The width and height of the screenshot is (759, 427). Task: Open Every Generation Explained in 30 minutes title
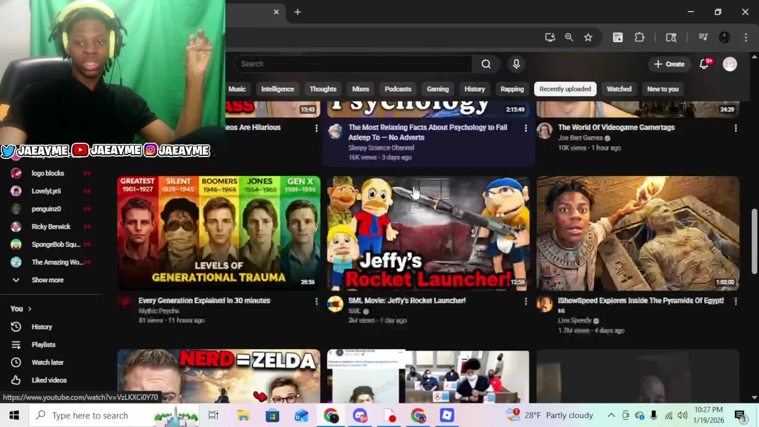205,301
